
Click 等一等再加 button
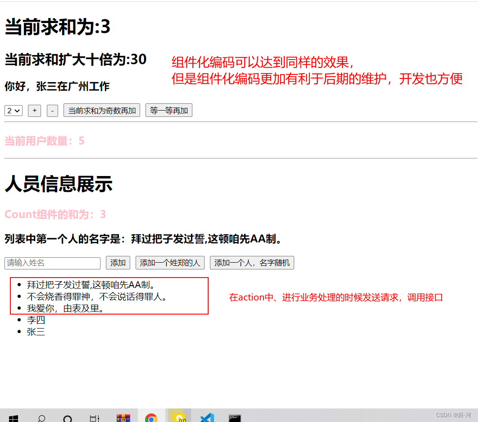tap(169, 110)
